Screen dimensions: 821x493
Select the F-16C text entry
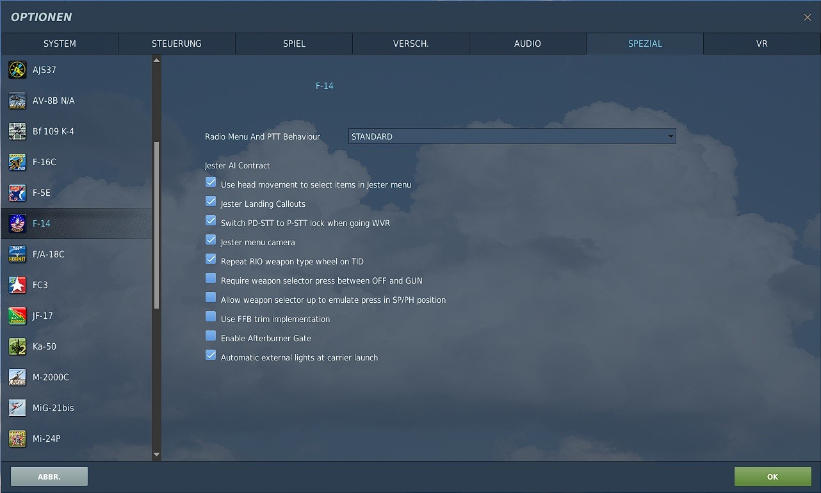(x=44, y=162)
